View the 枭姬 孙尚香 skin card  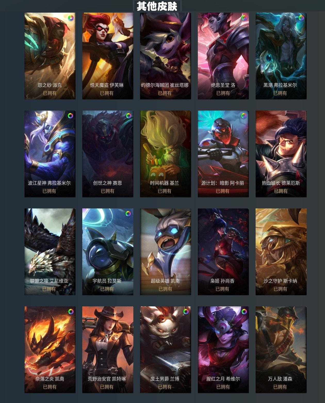pos(223,252)
